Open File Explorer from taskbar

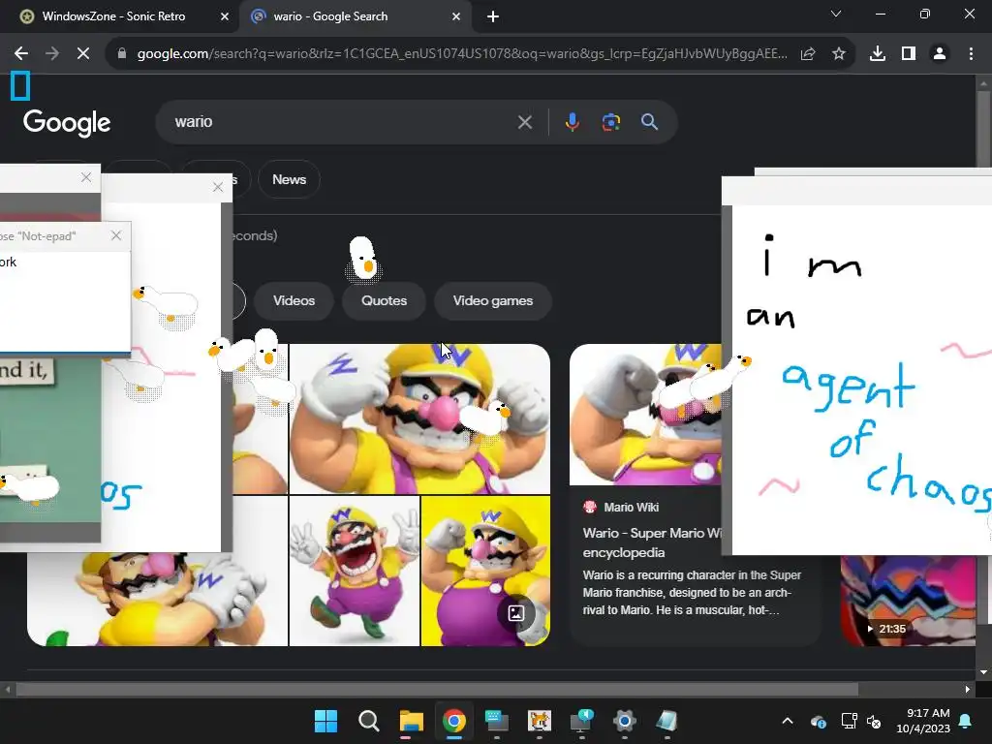pos(411,721)
